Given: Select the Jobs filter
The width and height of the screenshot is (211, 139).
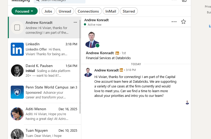Looking at the screenshot, I should [x=48, y=11].
